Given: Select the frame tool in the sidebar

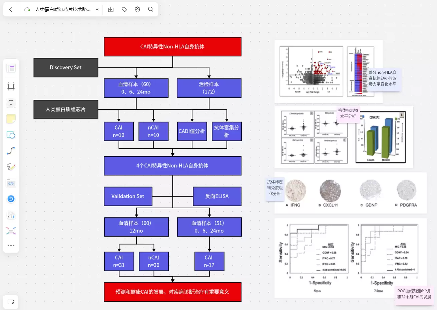Looking at the screenshot, I should (11, 86).
